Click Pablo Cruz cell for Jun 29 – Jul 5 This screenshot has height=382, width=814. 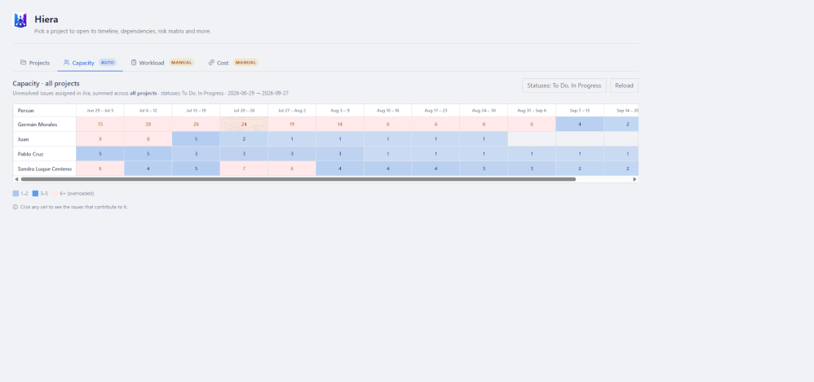tap(100, 154)
